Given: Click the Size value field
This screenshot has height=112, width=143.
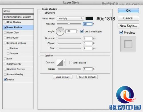Looking at the screenshot, I should pos(88,48).
